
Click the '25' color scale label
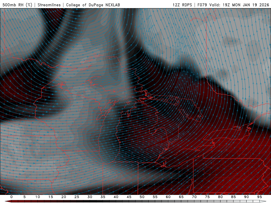pyautogui.click(x=77, y=197)
